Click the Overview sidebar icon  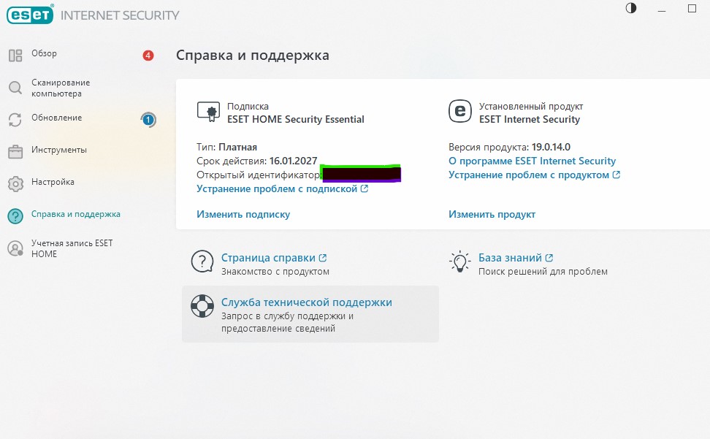pyautogui.click(x=15, y=56)
